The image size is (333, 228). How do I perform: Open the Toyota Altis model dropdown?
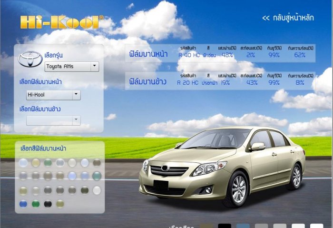point(71,67)
